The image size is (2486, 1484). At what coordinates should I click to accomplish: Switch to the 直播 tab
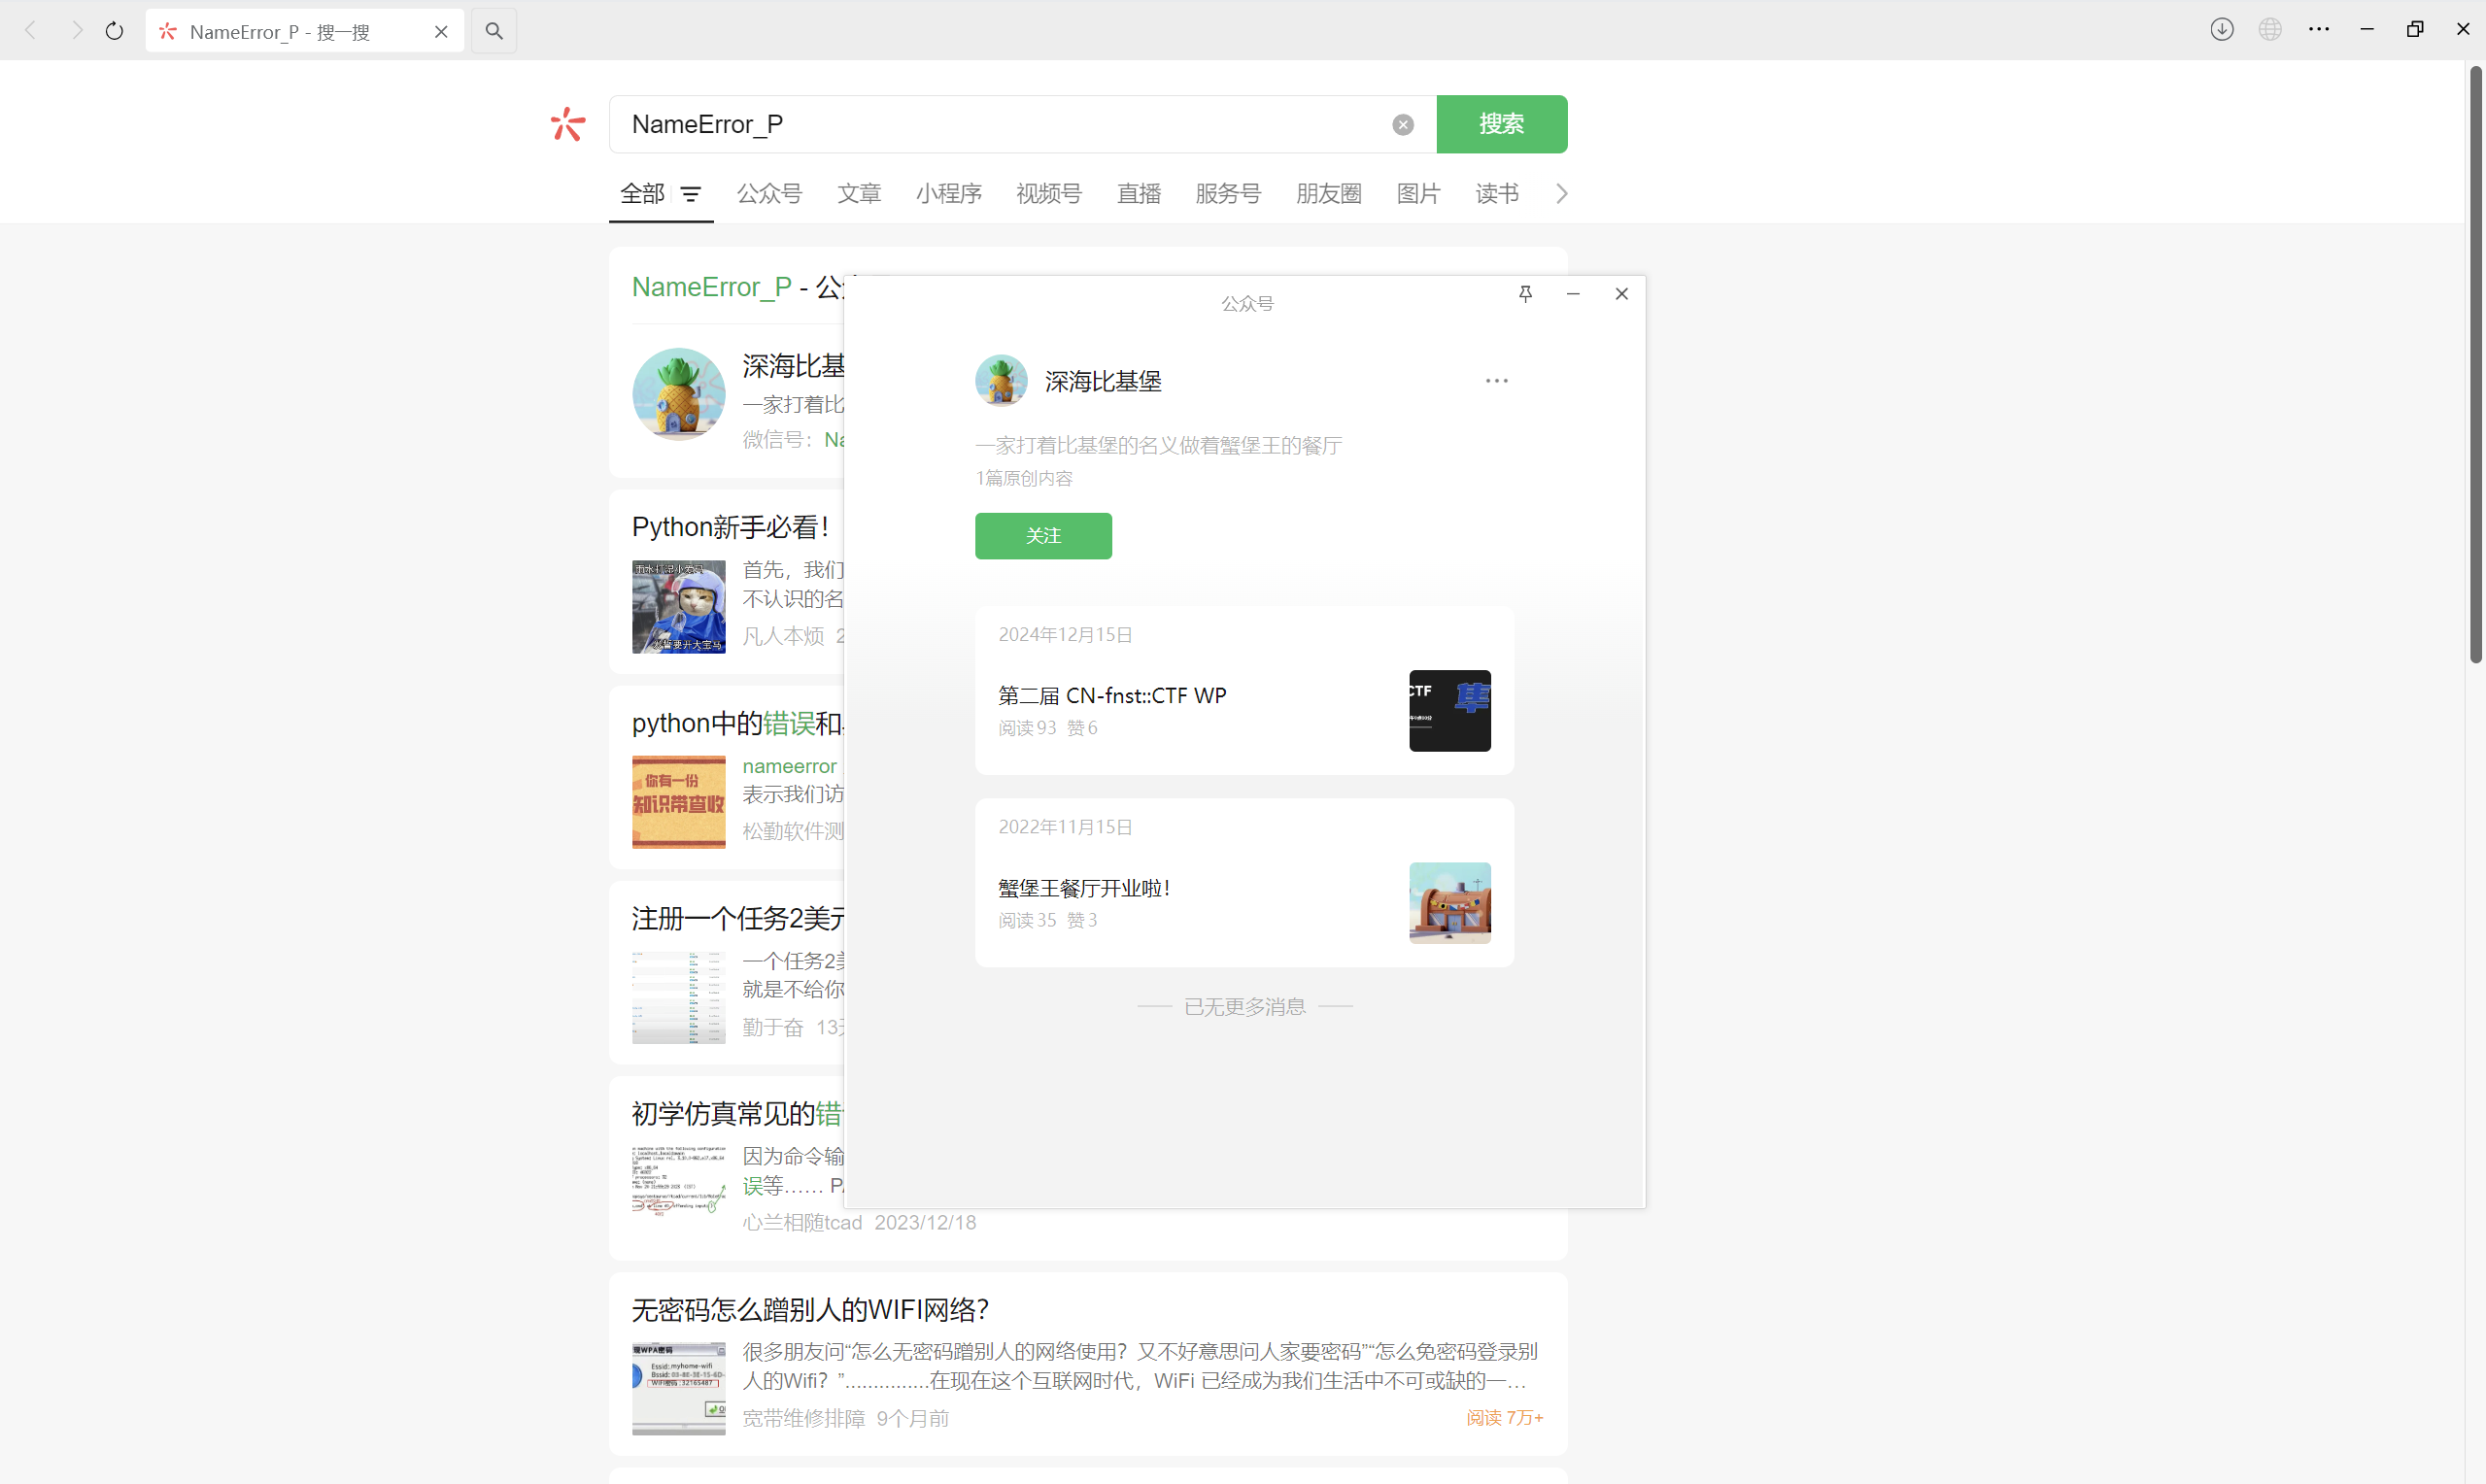[1139, 194]
